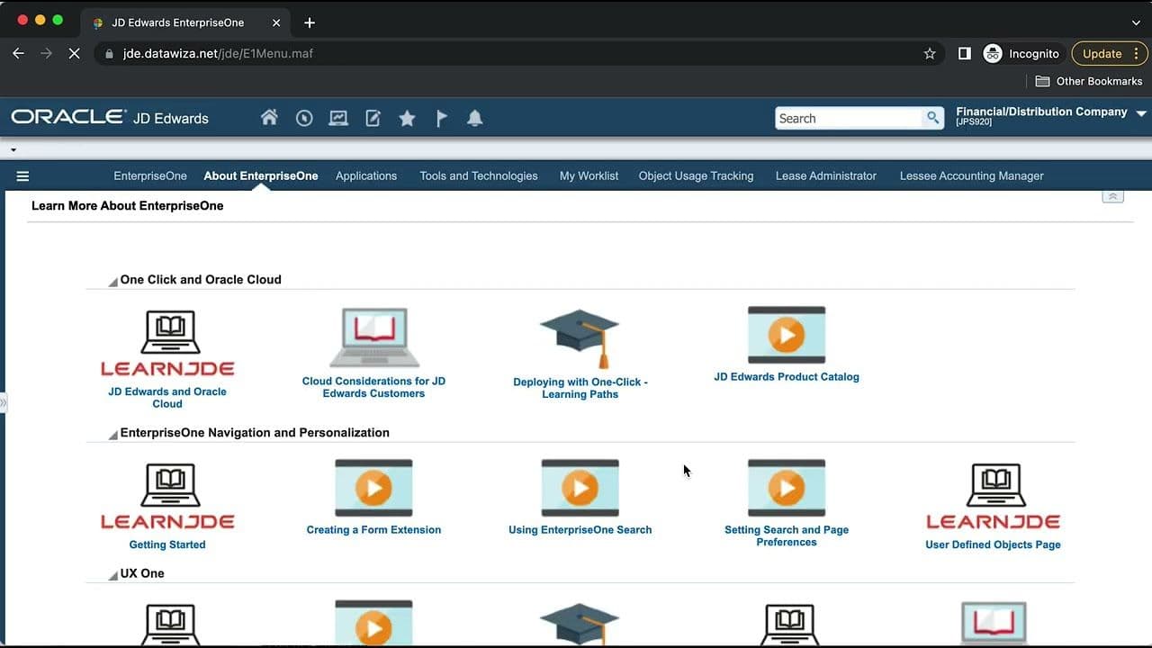Bookmark this page with the star icon
1152x648 pixels.
930,54
